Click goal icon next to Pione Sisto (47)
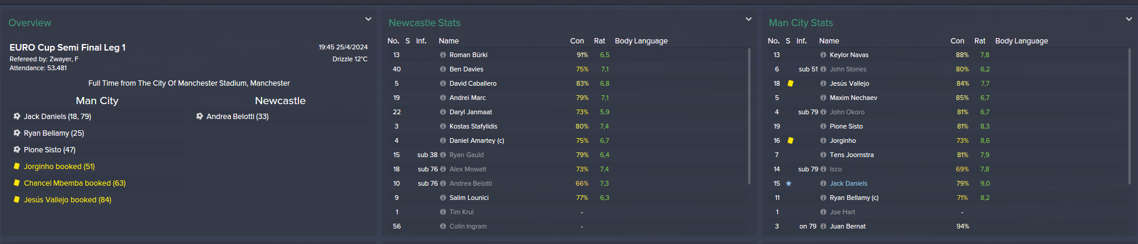Image resolution: width=1138 pixels, height=244 pixels. click(x=17, y=150)
